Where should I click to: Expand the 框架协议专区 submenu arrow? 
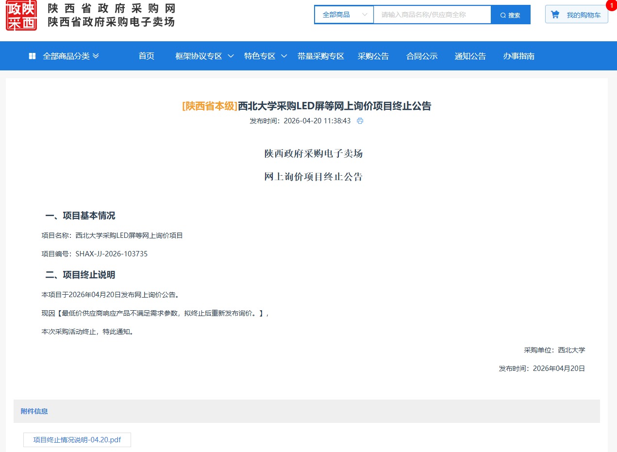[231, 56]
